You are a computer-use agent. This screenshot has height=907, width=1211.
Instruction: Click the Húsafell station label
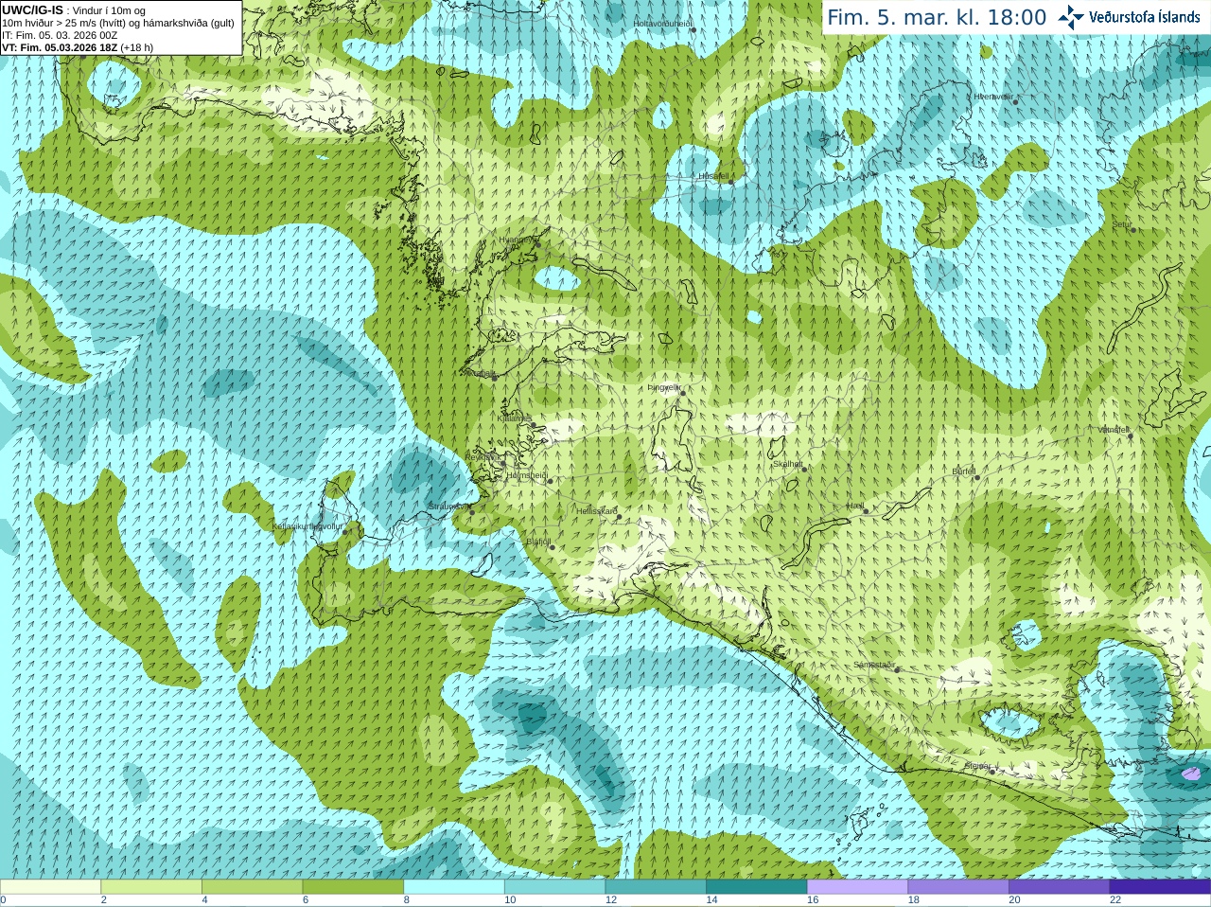click(x=713, y=176)
